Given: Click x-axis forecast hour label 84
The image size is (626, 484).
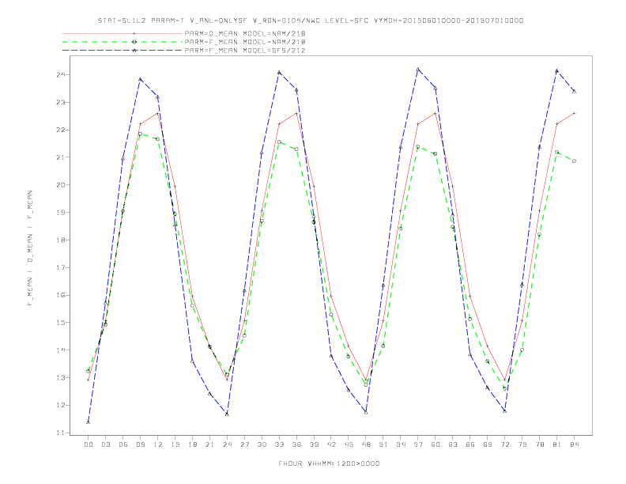Looking at the screenshot, I should click(574, 444).
